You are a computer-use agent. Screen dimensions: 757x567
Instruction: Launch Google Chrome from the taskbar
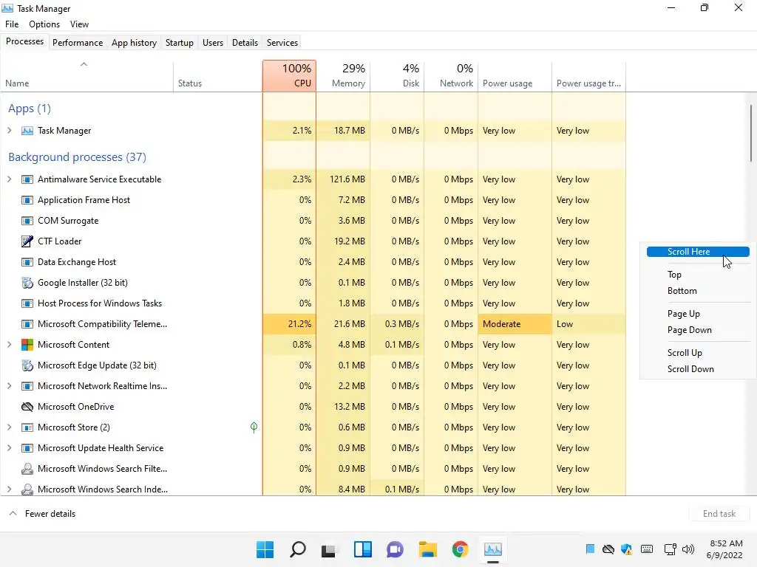[x=460, y=549]
